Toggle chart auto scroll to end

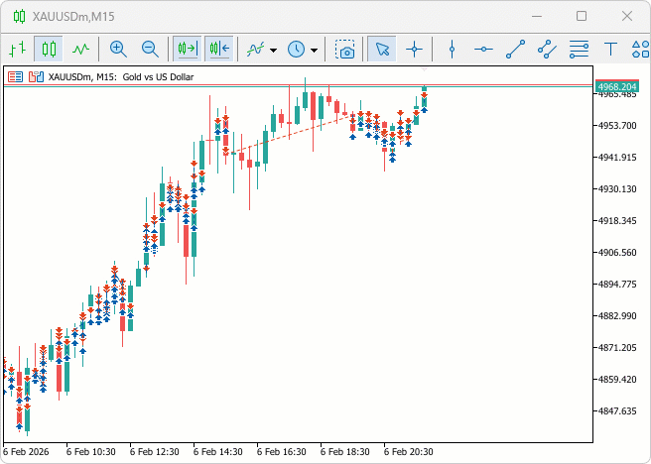tap(188, 49)
